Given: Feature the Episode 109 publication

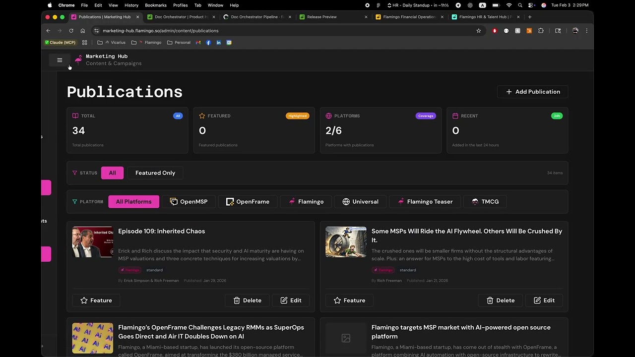Looking at the screenshot, I should click(x=96, y=300).
